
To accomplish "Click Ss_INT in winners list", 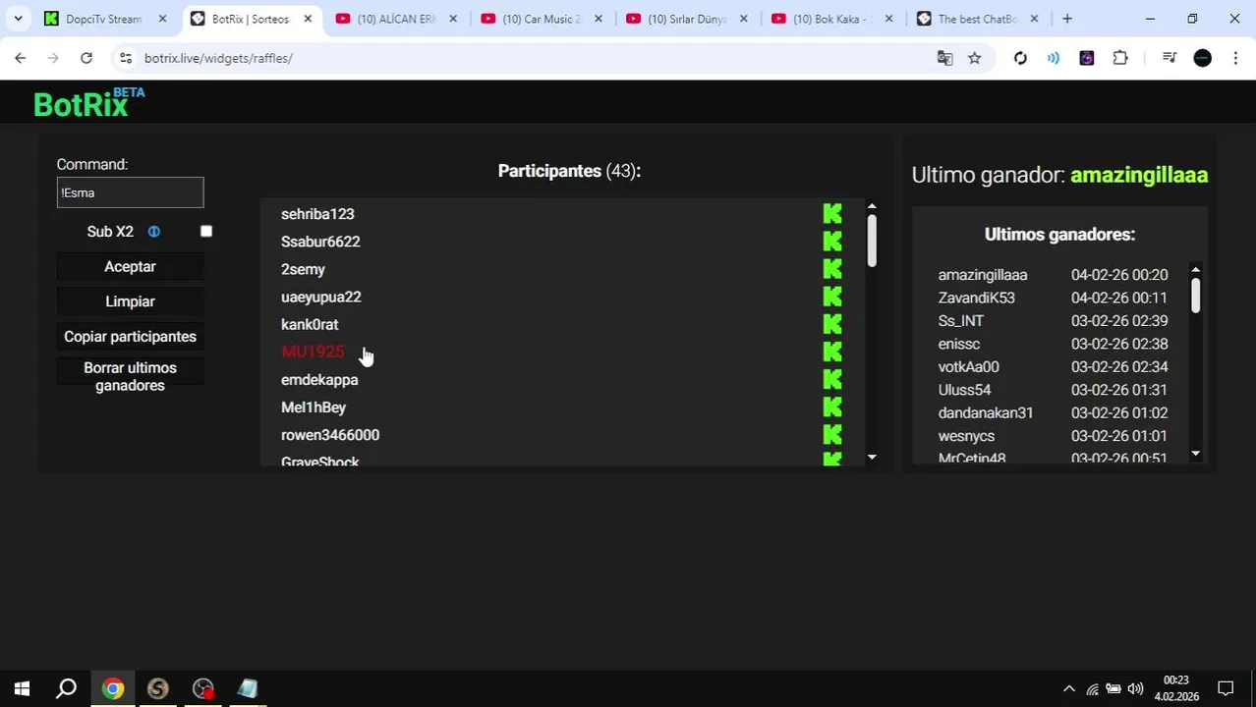I will [x=961, y=320].
